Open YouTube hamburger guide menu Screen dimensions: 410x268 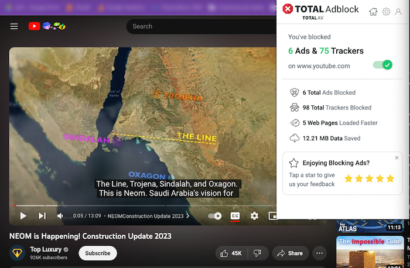click(x=14, y=26)
